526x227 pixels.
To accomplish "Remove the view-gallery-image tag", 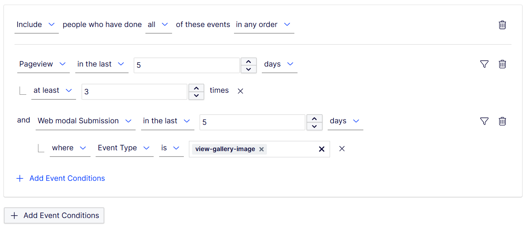I will tap(261, 149).
